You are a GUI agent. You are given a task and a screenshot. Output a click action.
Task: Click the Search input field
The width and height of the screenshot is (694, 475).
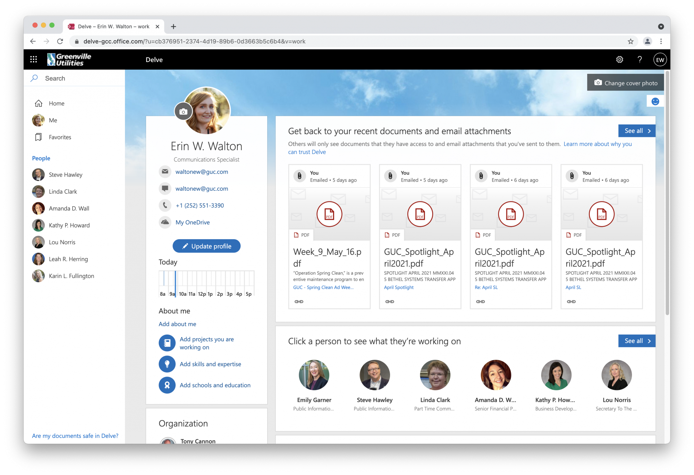[74, 78]
